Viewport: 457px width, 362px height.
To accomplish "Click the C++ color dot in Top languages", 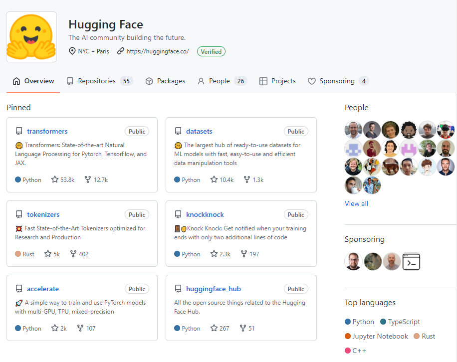I will point(348,351).
